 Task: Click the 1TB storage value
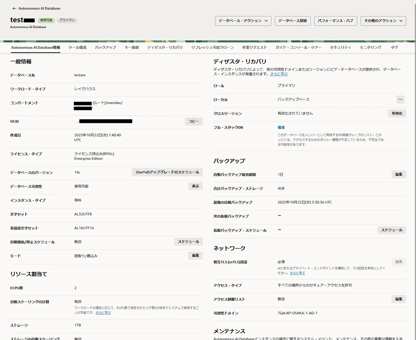pyautogui.click(x=78, y=325)
